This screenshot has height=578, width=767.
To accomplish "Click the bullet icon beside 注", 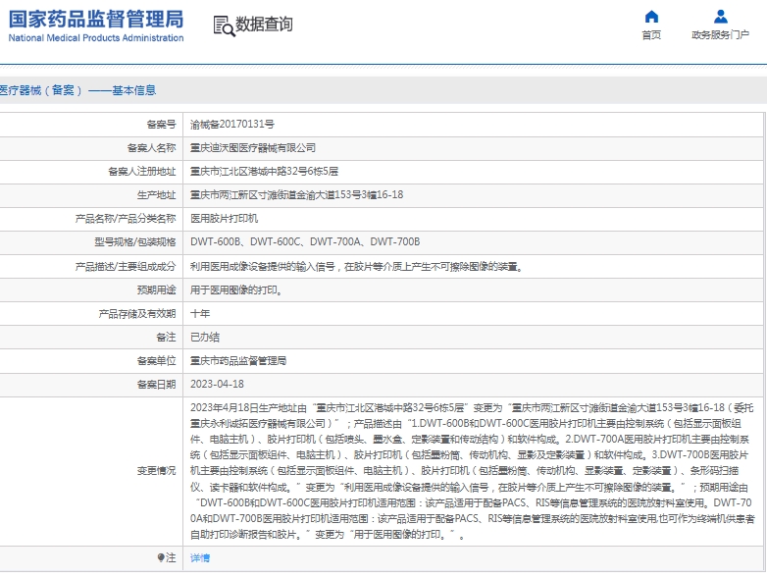I will tap(161, 557).
